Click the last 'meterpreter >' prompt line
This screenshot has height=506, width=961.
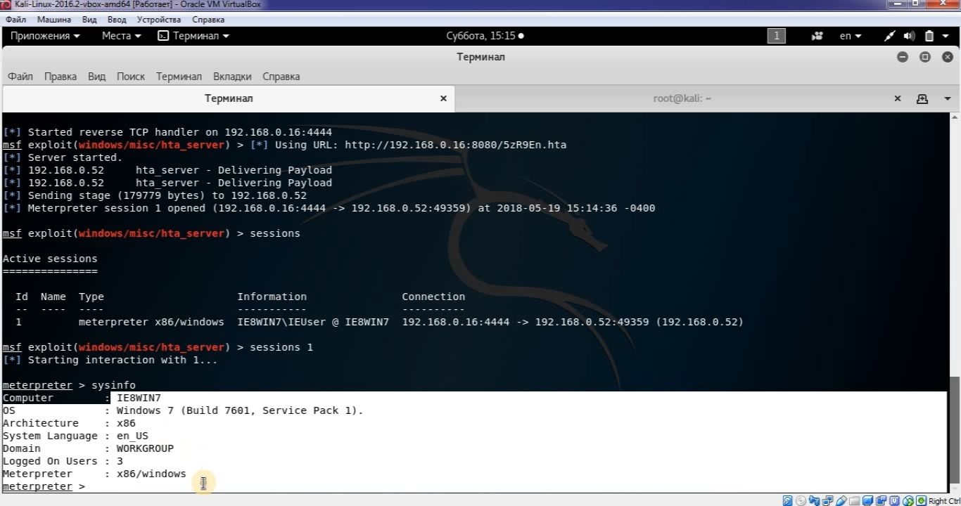44,486
